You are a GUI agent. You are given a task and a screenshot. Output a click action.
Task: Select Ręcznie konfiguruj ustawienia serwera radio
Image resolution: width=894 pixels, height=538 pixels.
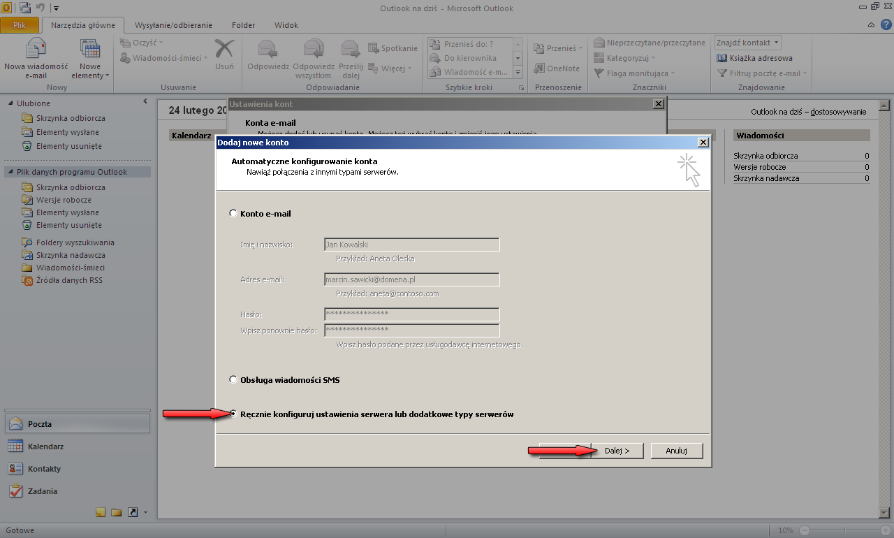pyautogui.click(x=233, y=414)
